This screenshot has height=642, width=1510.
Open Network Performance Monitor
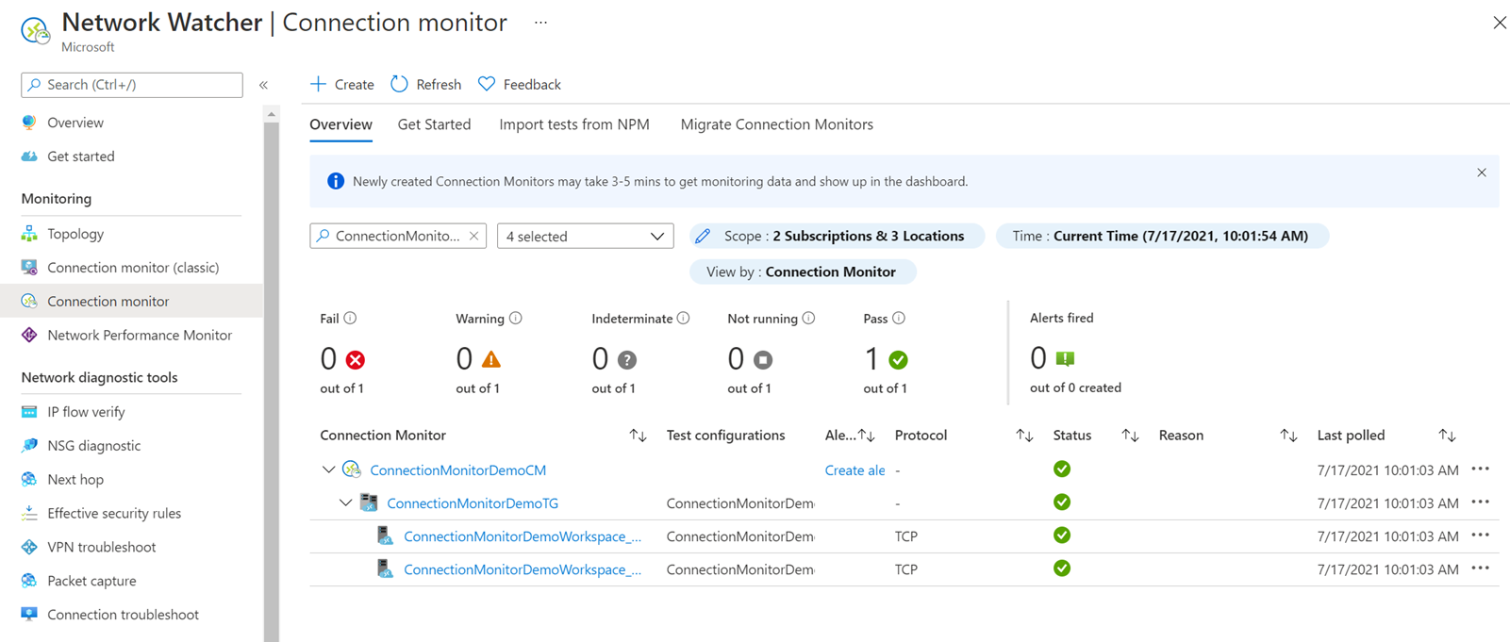(x=139, y=335)
